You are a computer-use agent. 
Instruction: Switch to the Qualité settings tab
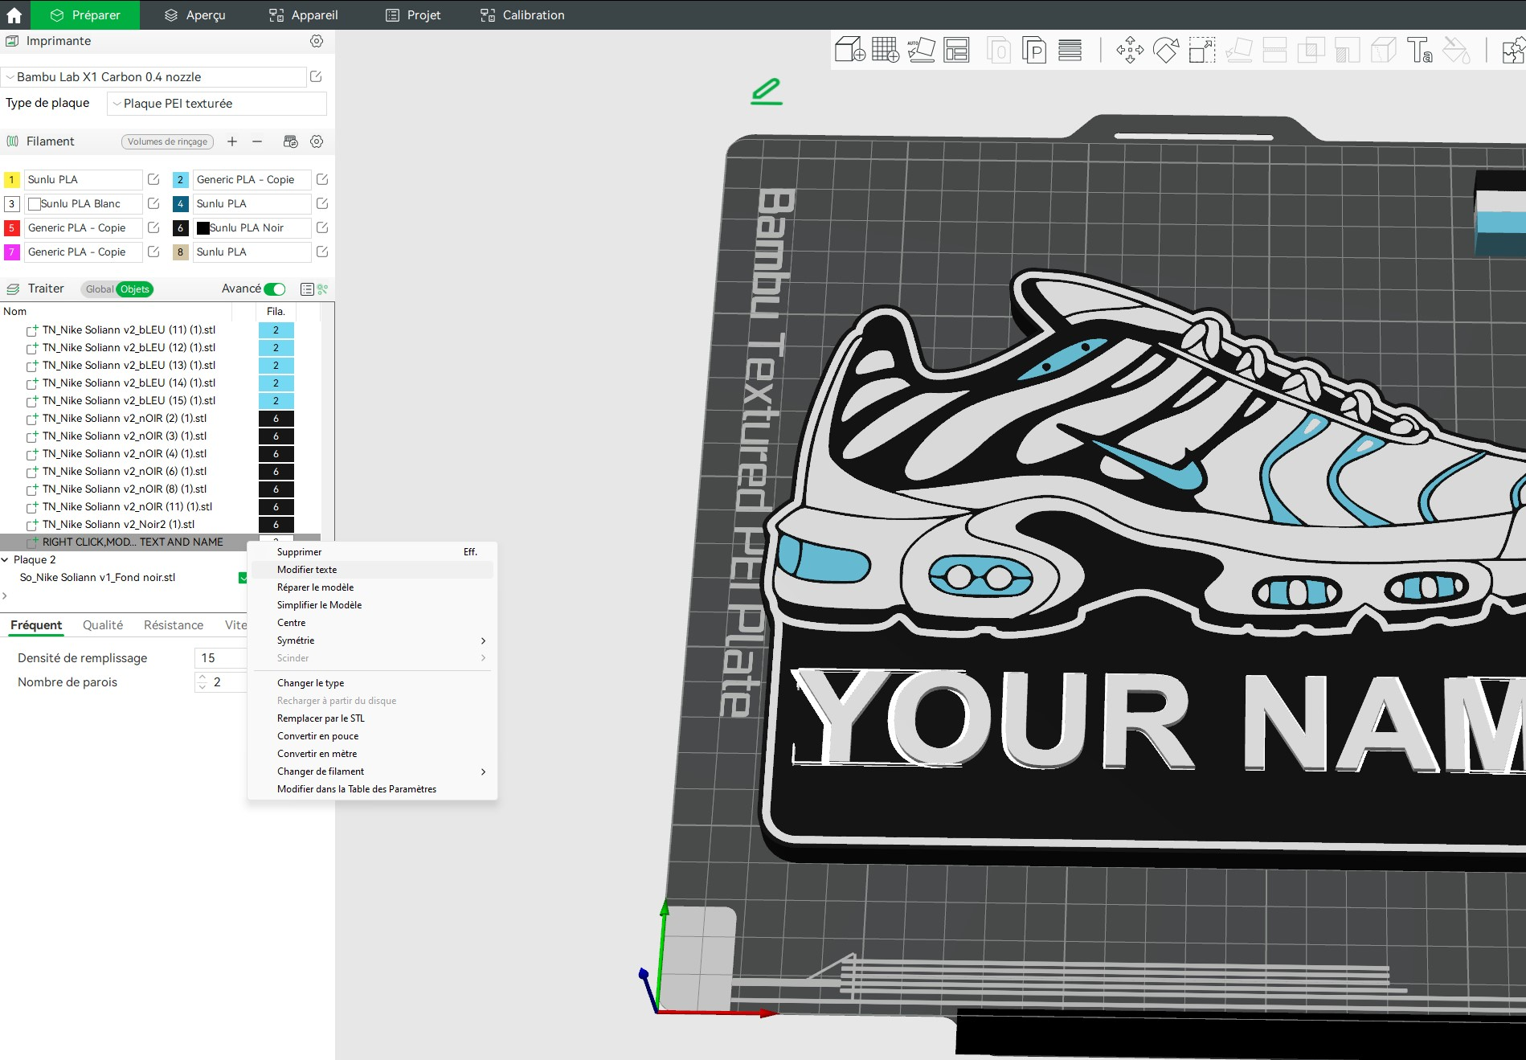click(103, 625)
